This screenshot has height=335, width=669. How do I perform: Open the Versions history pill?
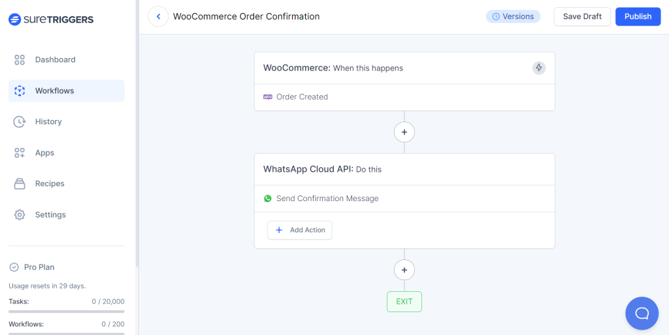513,16
